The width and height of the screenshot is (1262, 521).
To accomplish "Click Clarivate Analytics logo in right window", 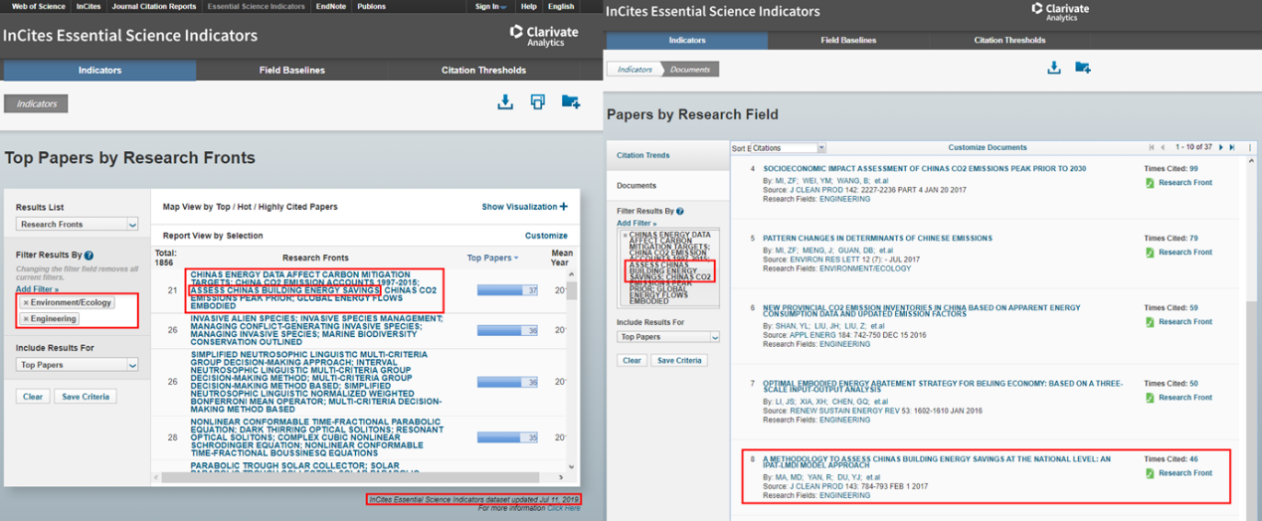I will pyautogui.click(x=1060, y=12).
